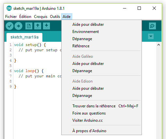Click the Arduino logo in title bar
The width and height of the screenshot is (166, 139).
point(9,8)
